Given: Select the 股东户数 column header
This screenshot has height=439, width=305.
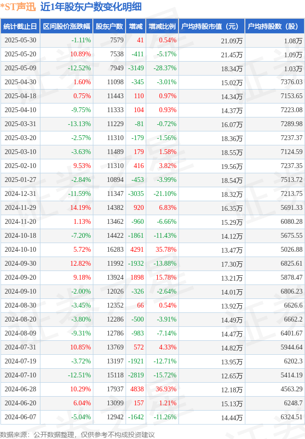Looking at the screenshot, I should click(109, 26).
